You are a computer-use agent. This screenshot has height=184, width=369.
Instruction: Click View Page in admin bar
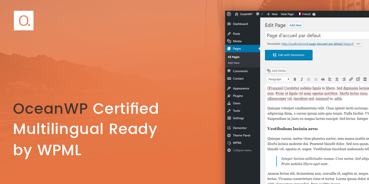pos(287,14)
